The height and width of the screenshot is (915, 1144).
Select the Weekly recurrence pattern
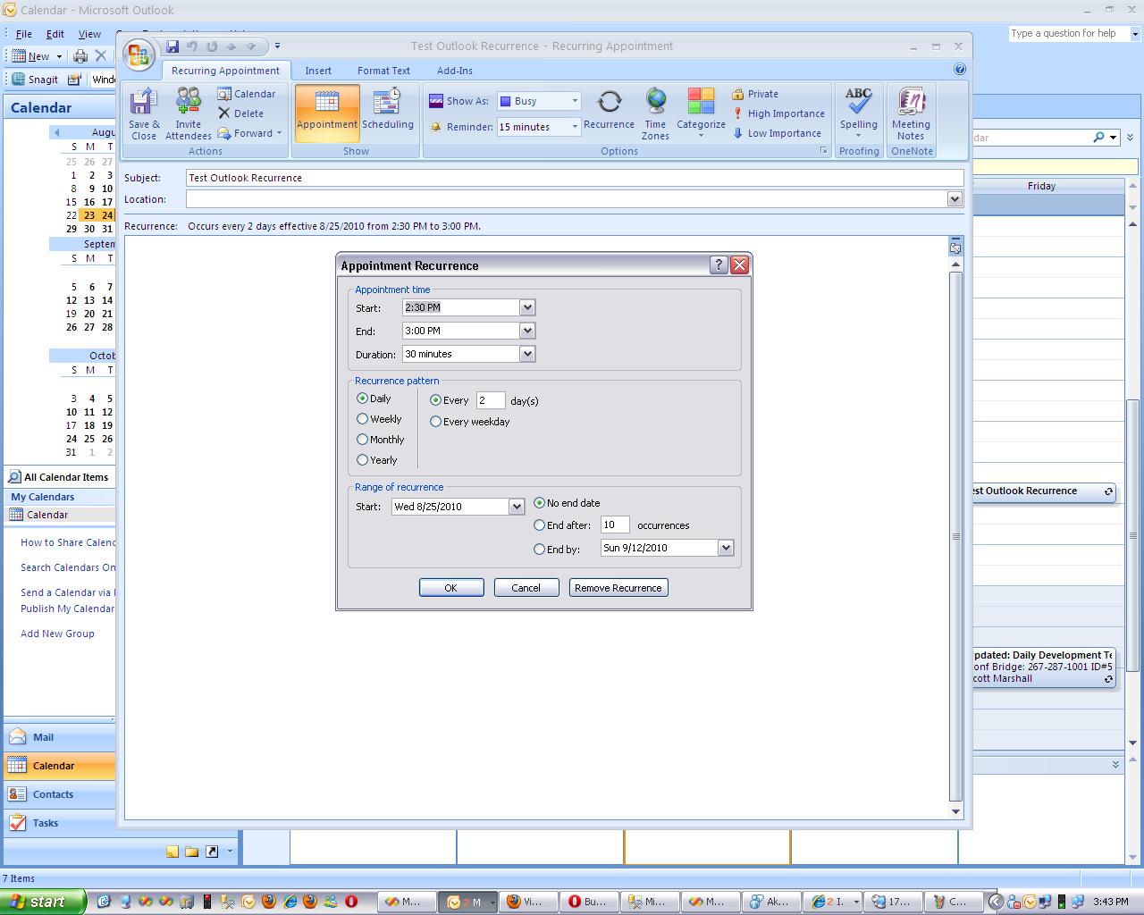pos(380,419)
